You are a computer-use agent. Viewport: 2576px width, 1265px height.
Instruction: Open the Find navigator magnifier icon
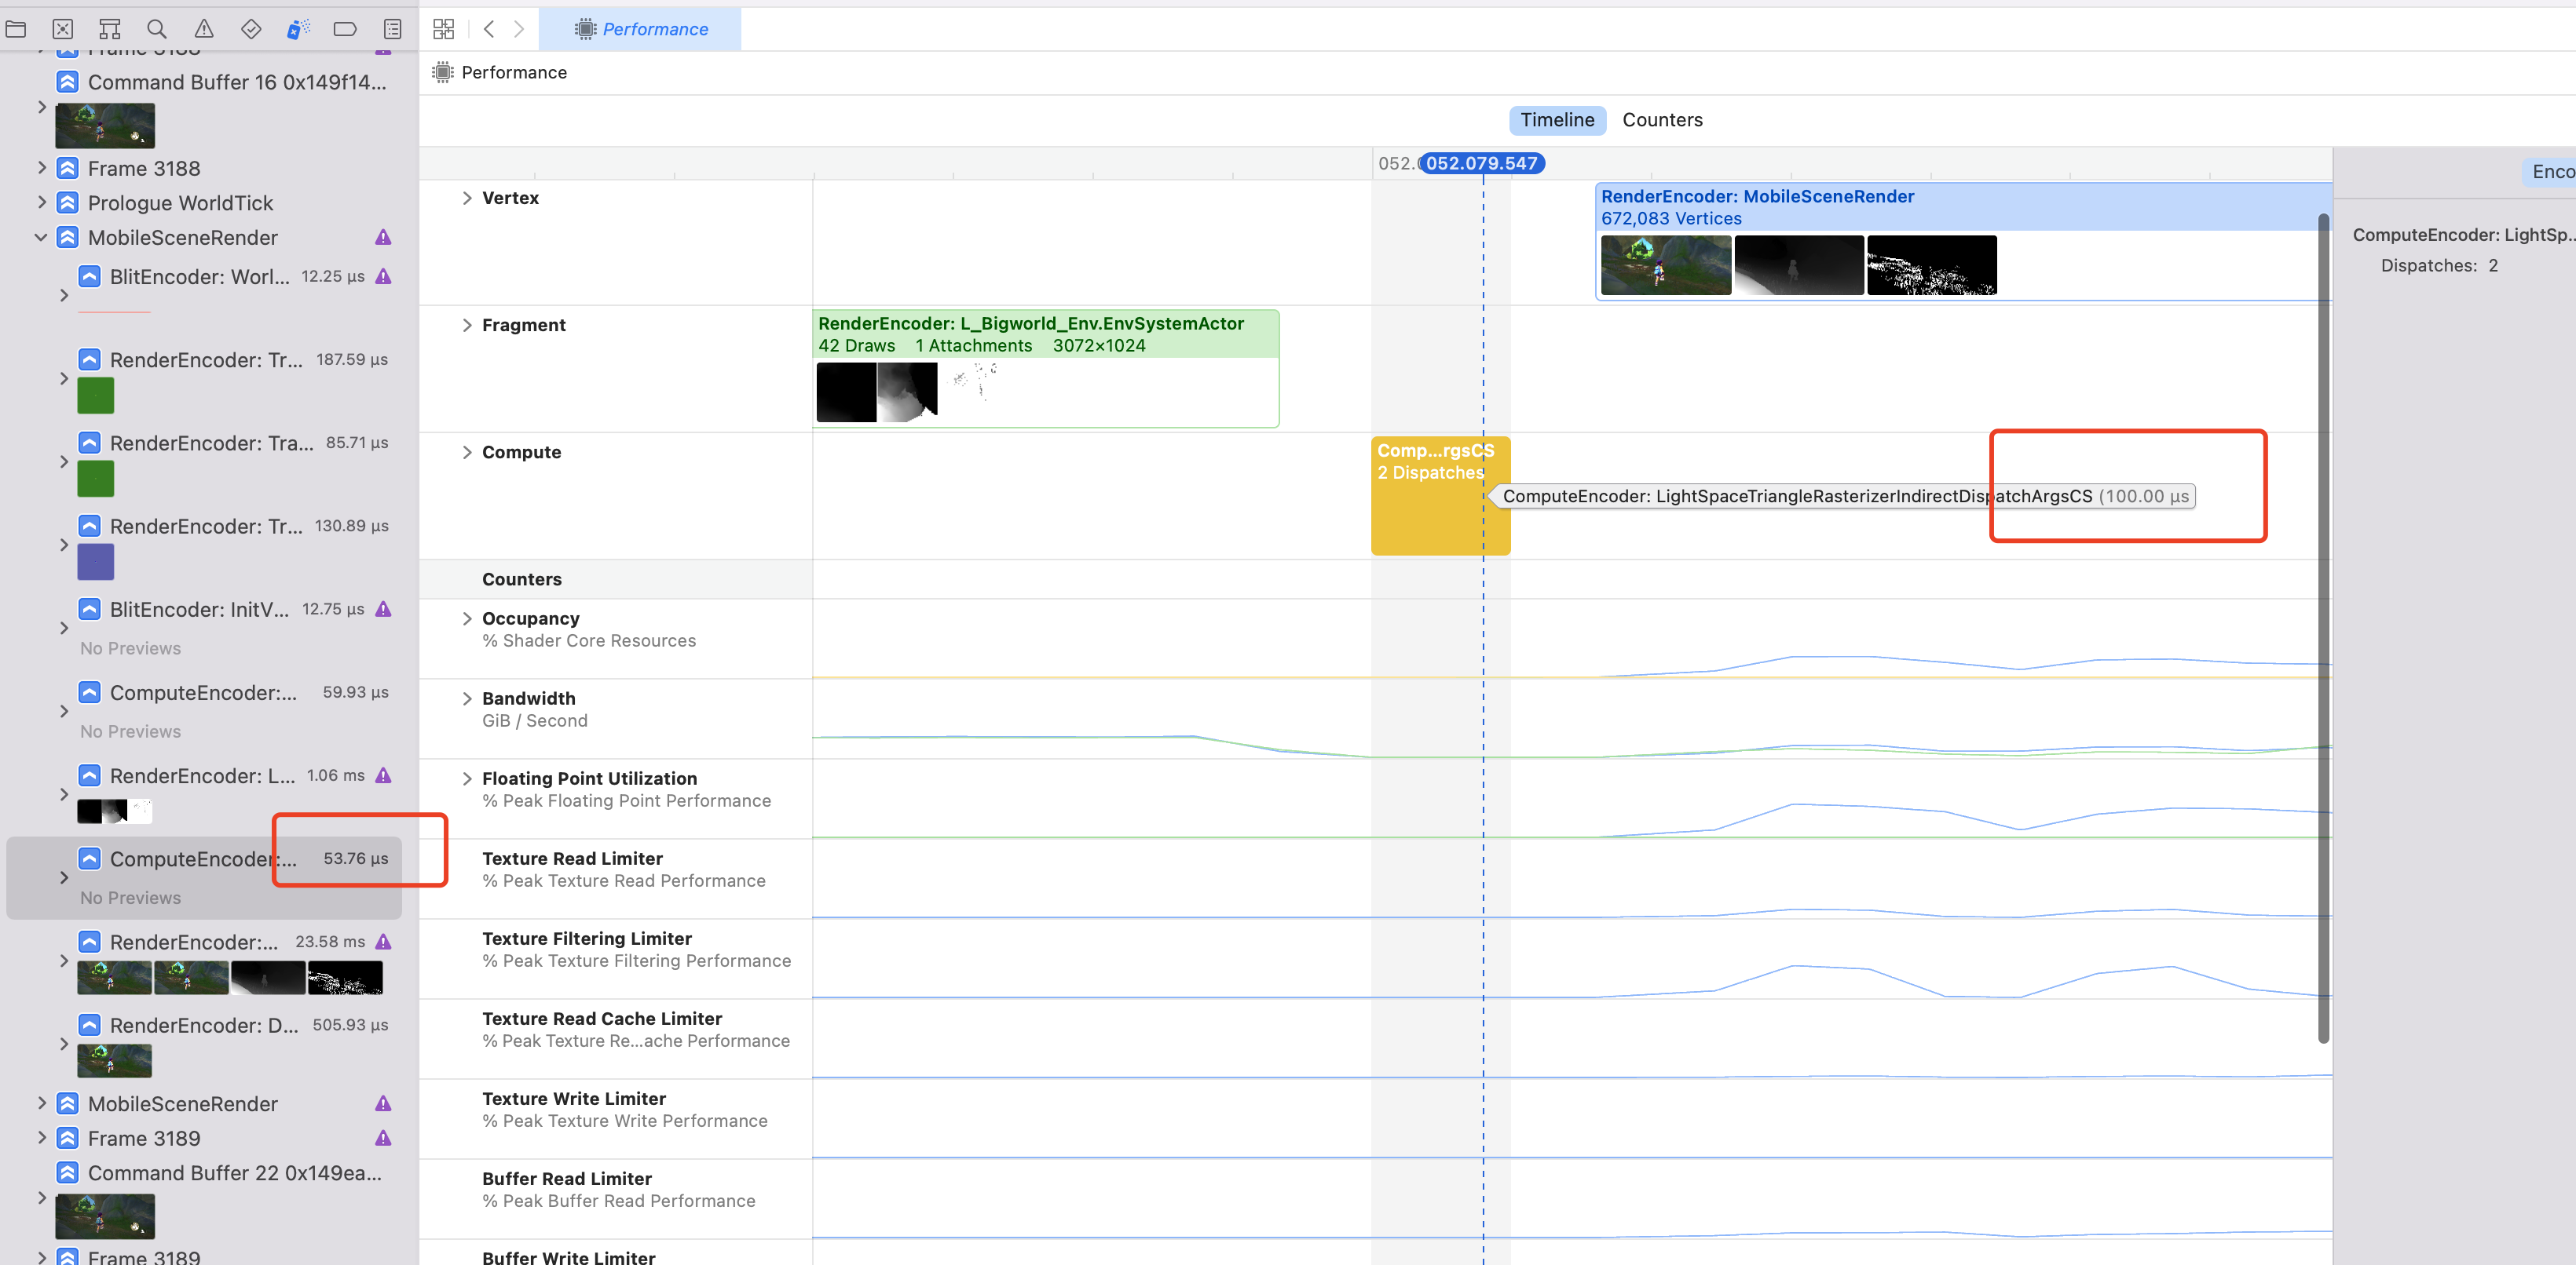(x=157, y=29)
